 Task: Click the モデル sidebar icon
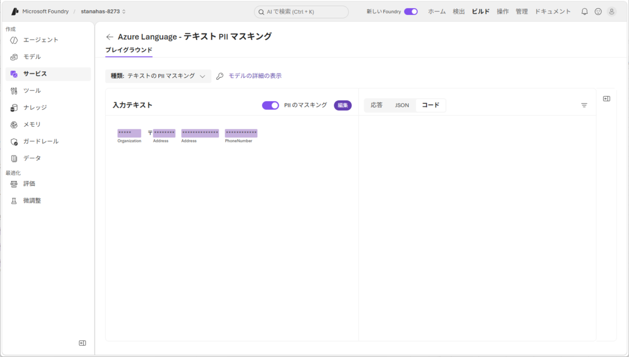(14, 57)
